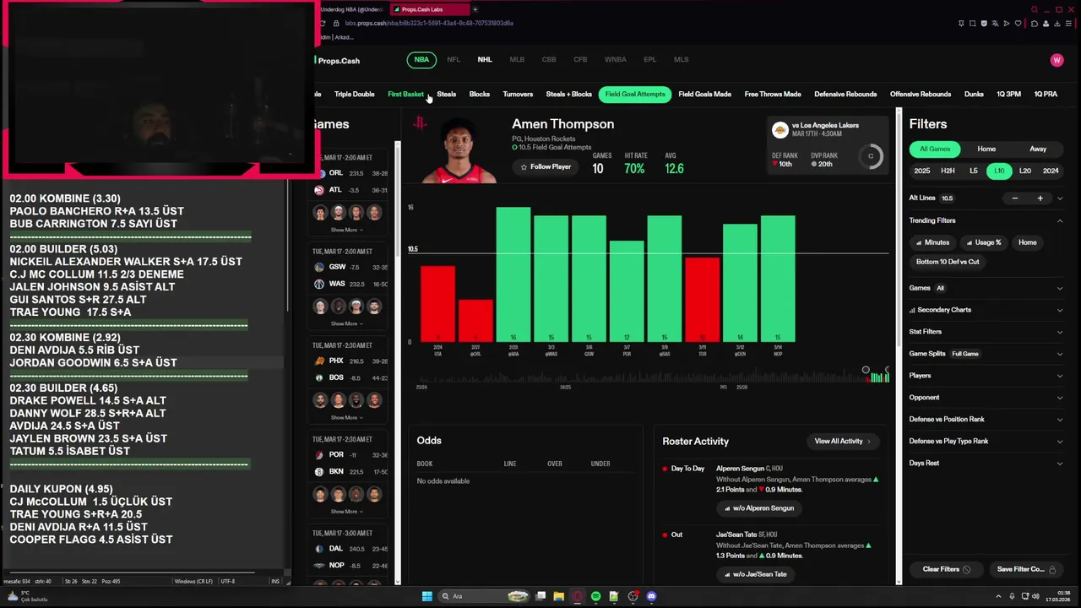Click the w/o Alperen Sengun button

click(759, 508)
